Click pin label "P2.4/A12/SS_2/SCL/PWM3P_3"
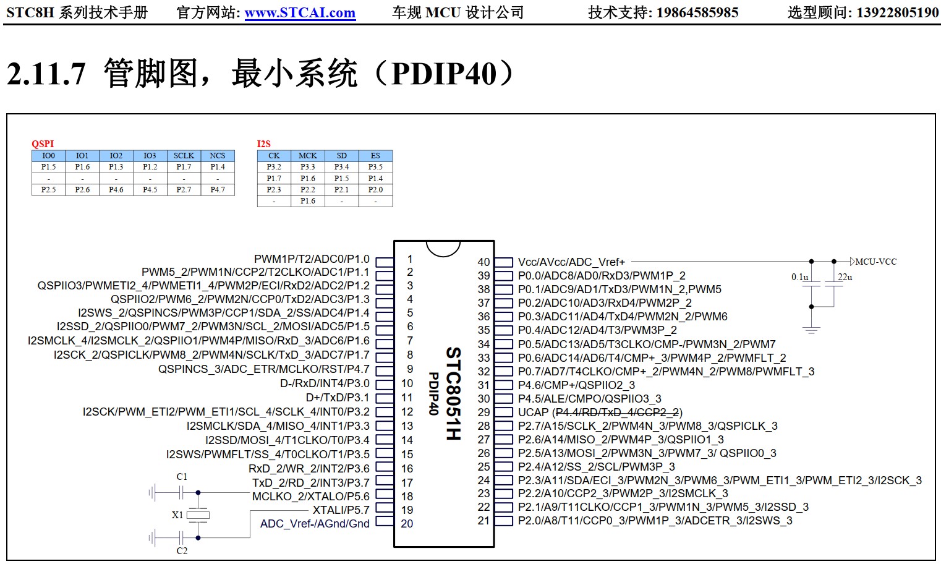This screenshot has width=941, height=564. pyautogui.click(x=597, y=467)
